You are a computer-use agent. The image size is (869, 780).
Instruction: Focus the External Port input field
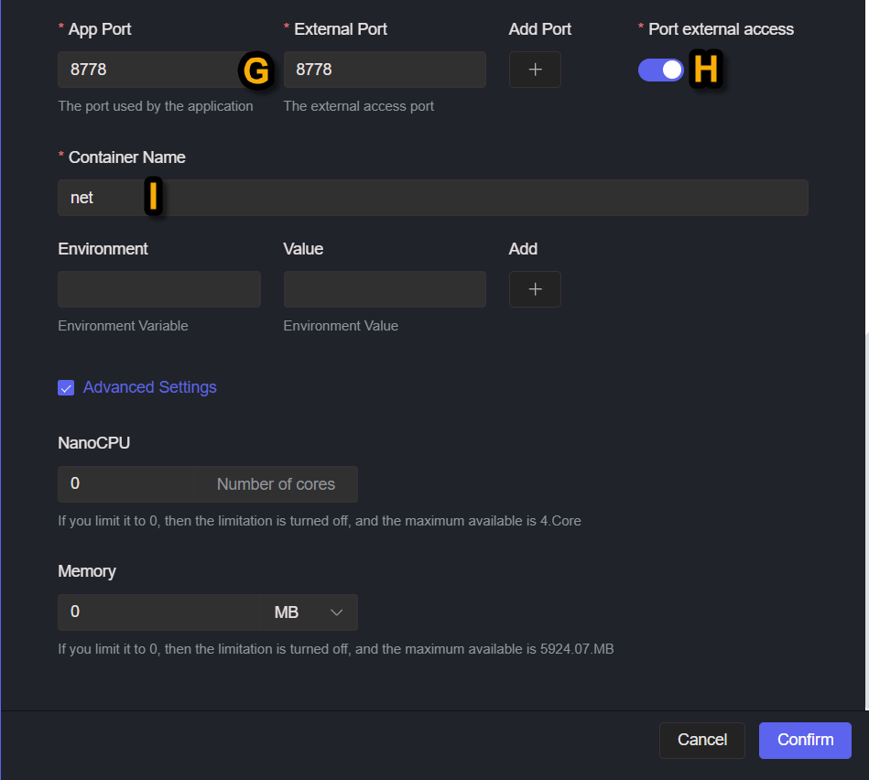click(385, 70)
